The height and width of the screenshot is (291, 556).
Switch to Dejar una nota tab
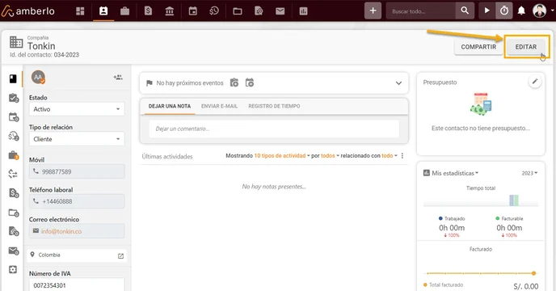pos(170,106)
